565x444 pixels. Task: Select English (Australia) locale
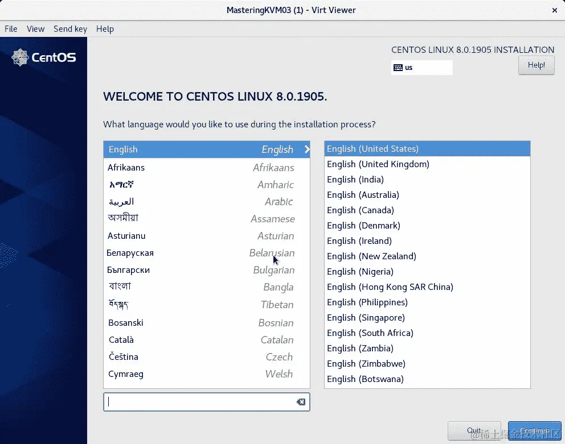[427, 195]
